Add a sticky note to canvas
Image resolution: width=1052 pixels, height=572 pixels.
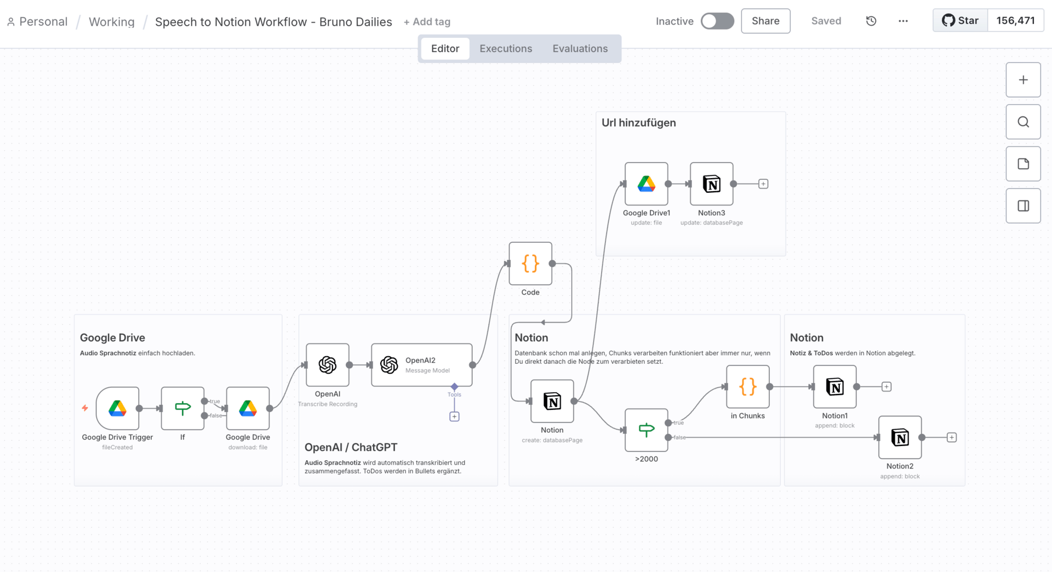1023,164
